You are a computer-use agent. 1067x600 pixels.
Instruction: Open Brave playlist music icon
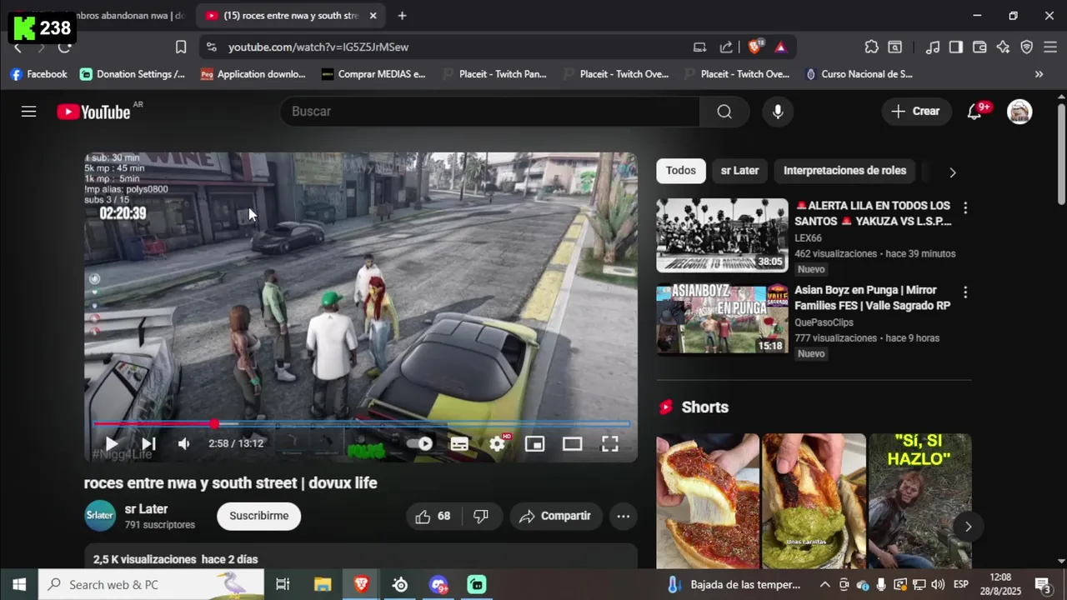coord(933,47)
